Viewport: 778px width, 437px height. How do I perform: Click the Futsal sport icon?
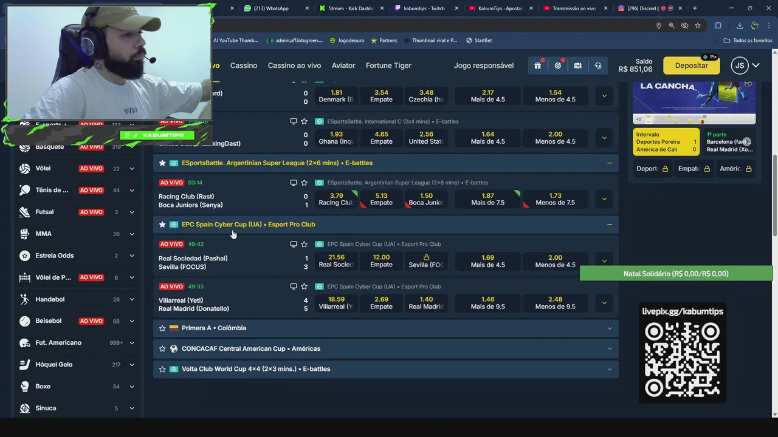point(24,212)
